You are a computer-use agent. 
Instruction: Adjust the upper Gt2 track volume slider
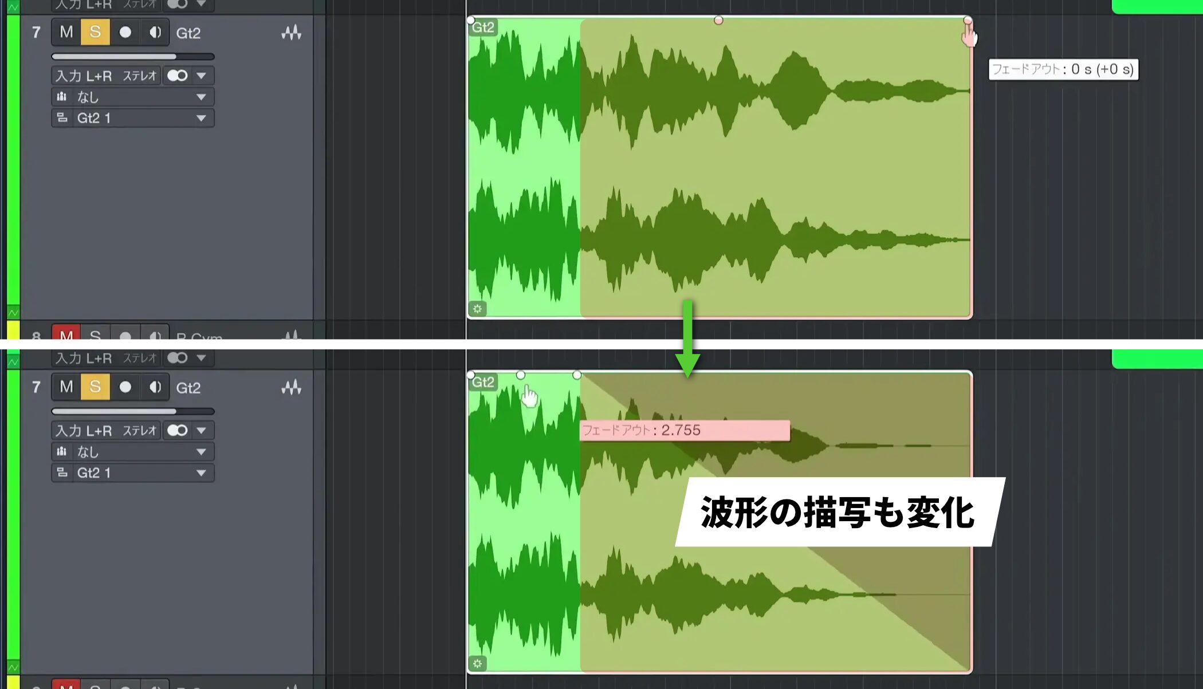click(133, 57)
